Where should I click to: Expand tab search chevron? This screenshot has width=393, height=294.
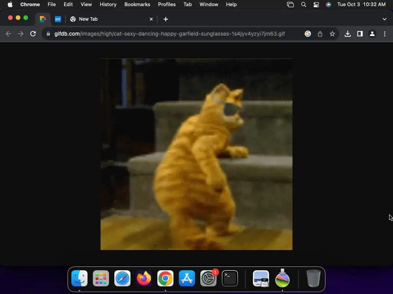point(385,19)
